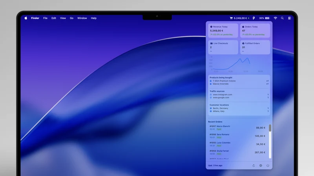Screen dimensions: 314x176
Task: Click the battery icon showing 95%
Action: click(x=267, y=18)
